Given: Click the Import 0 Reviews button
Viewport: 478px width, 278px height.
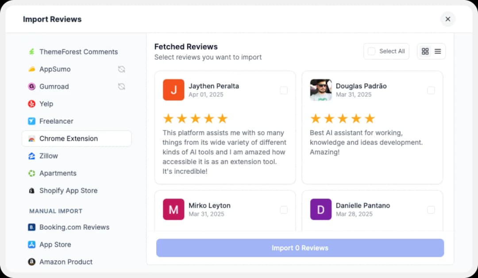Looking at the screenshot, I should coord(300,248).
